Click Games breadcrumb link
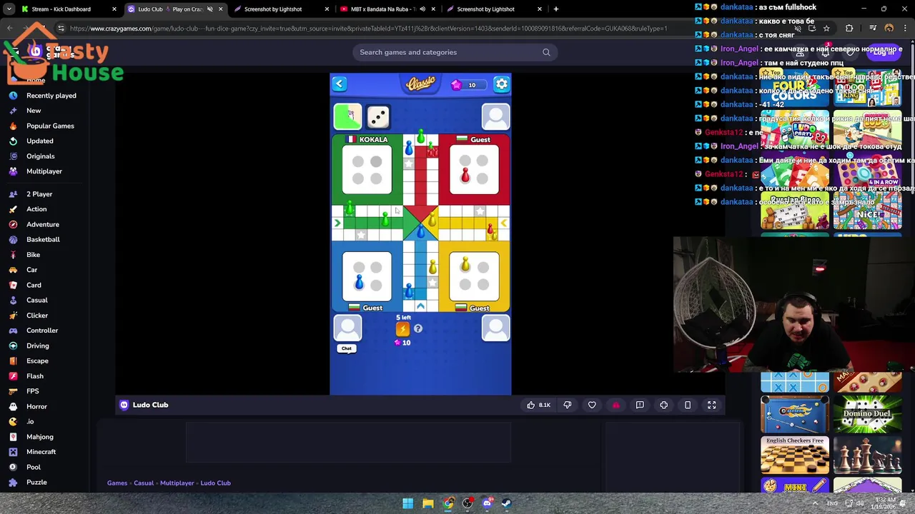This screenshot has height=514, width=915. pyautogui.click(x=117, y=483)
